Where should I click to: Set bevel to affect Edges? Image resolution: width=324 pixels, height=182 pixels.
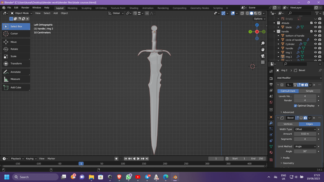tap(309, 124)
